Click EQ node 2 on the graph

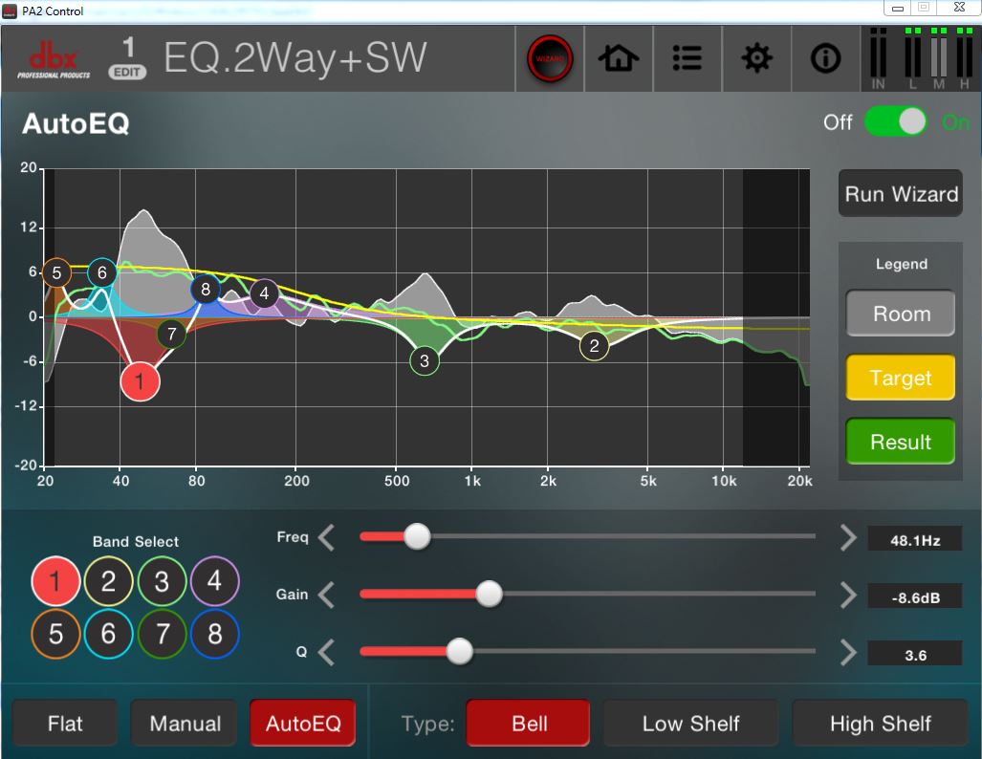pyautogui.click(x=595, y=346)
